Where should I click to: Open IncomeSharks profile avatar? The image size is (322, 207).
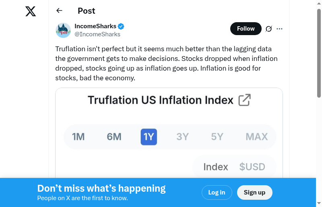(63, 30)
